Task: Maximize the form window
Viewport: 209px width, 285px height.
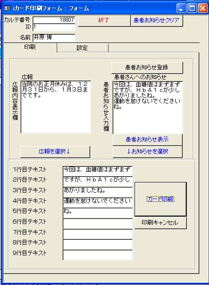Action: [x=192, y=8]
